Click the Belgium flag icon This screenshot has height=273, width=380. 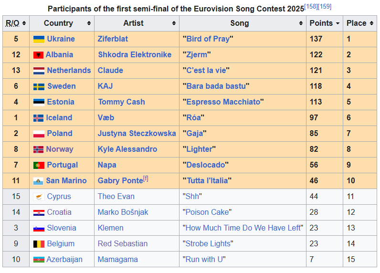(x=39, y=244)
